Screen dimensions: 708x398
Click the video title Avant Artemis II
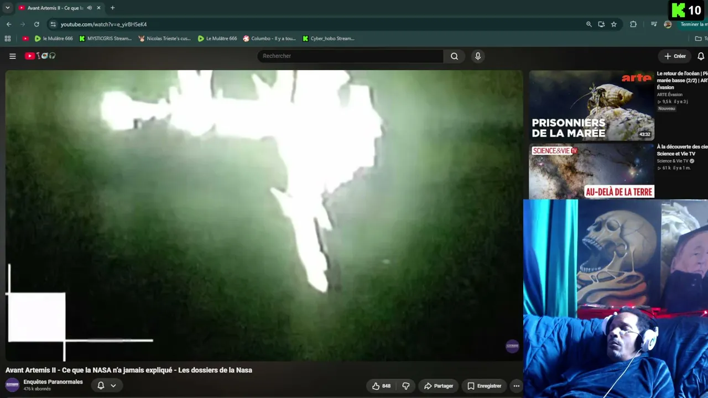coord(129,370)
